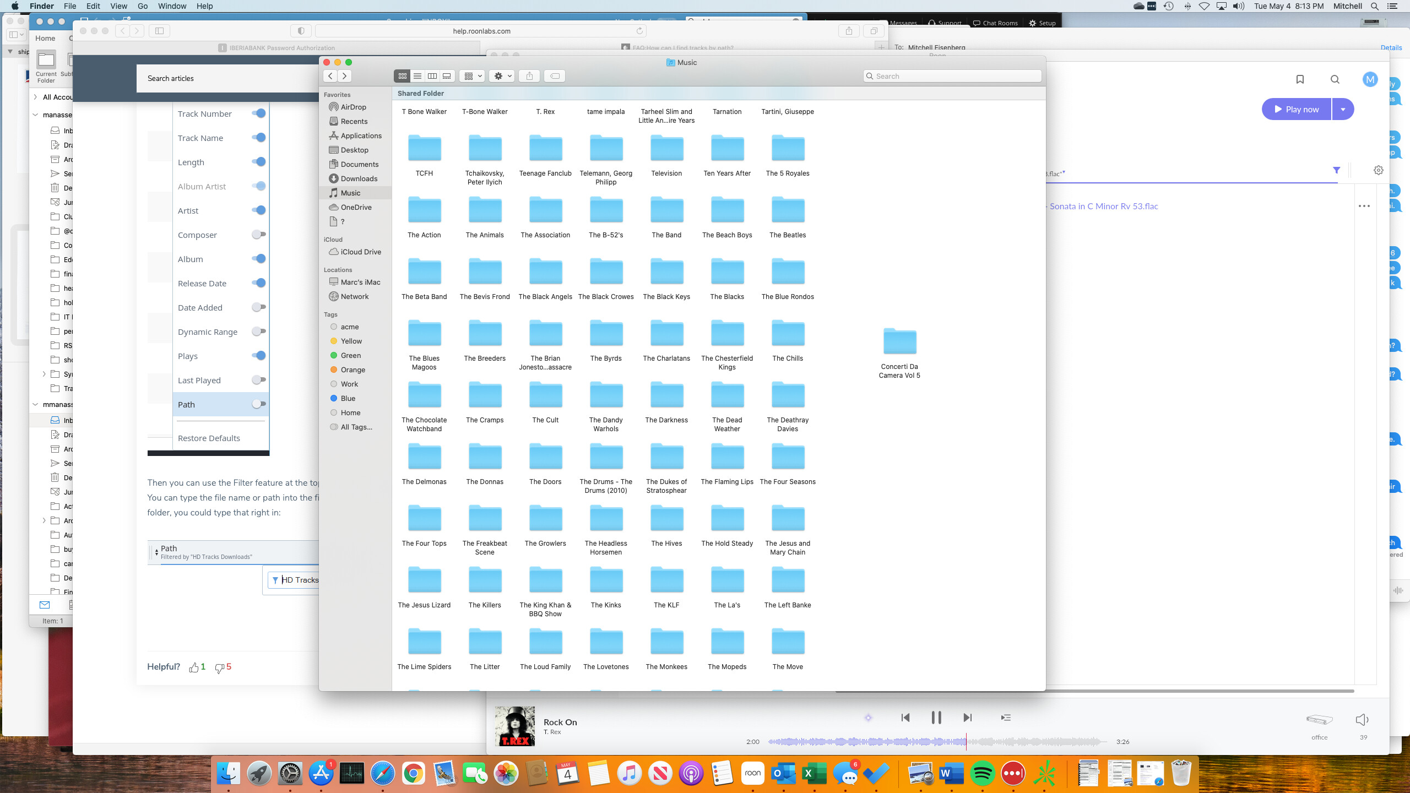Toggle the Length column switch

coord(258,162)
